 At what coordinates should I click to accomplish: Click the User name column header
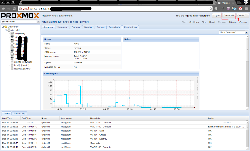point(74,118)
